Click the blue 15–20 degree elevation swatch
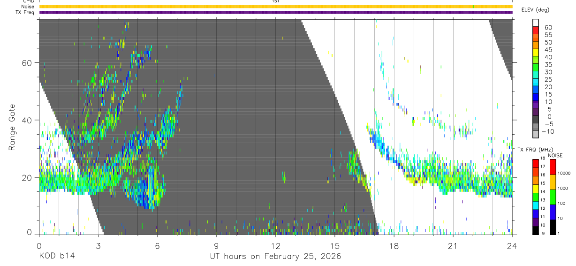 (x=536, y=90)
